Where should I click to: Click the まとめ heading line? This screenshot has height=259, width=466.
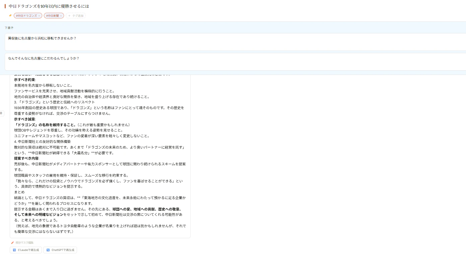click(x=19, y=192)
